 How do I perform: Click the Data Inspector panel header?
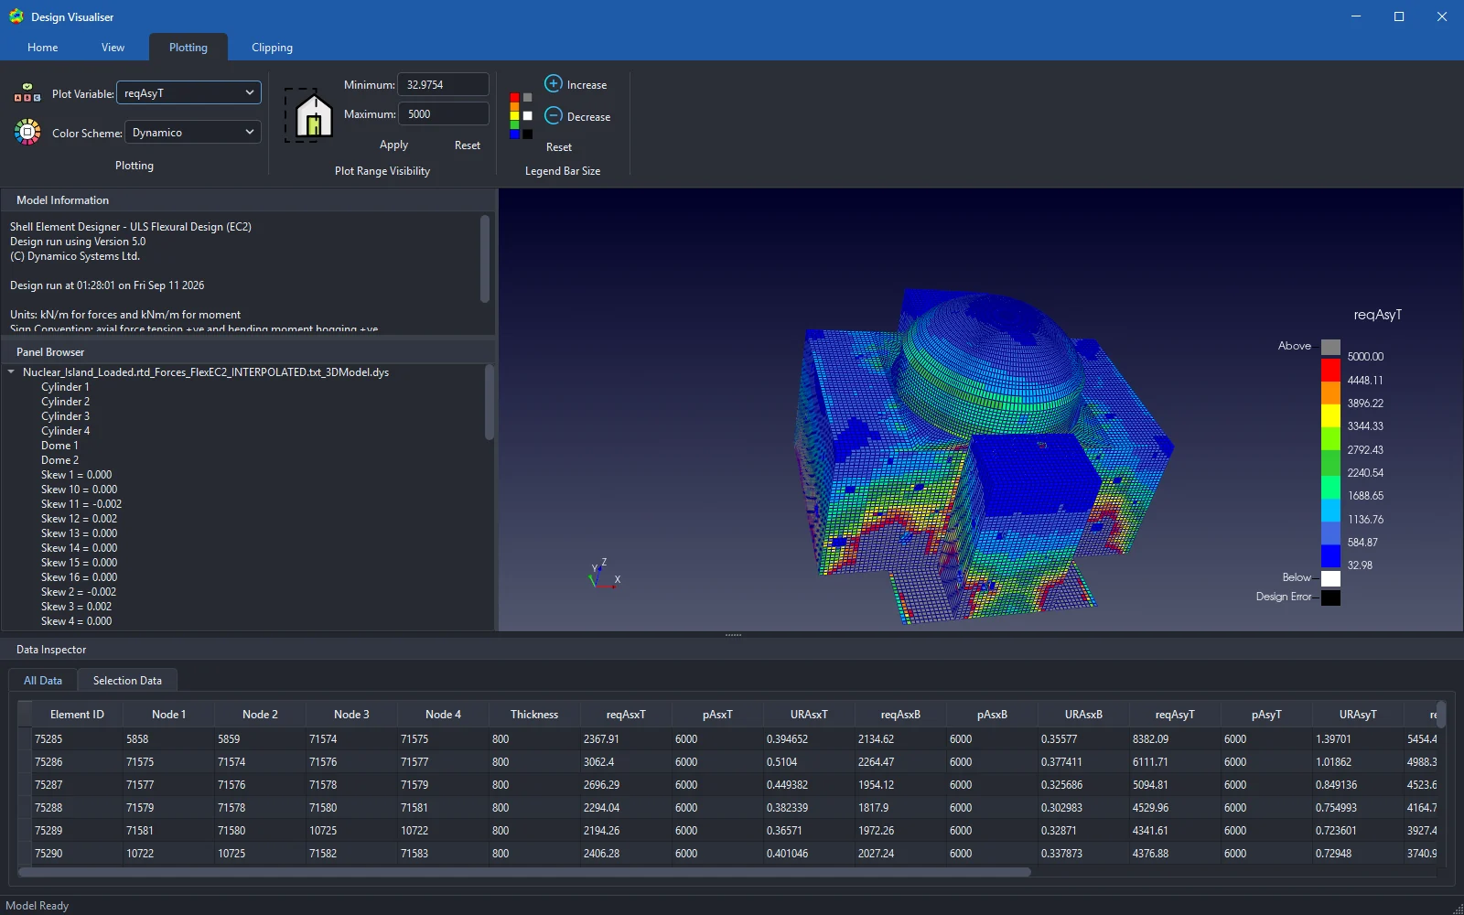coord(732,650)
